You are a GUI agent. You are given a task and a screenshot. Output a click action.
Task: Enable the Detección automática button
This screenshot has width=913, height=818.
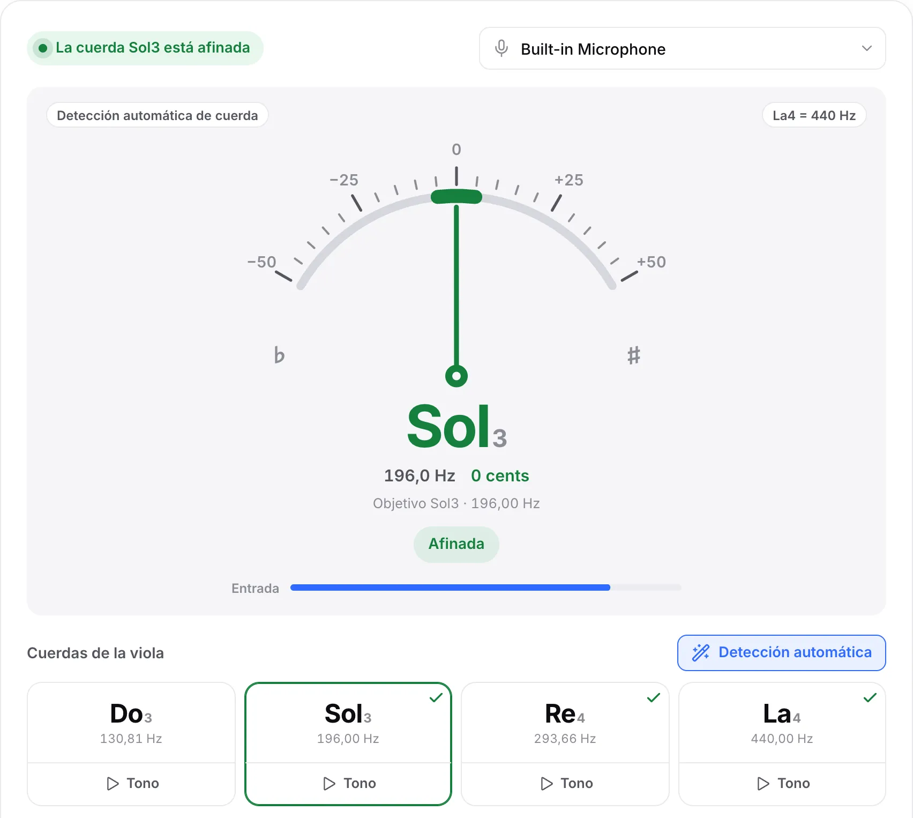coord(781,652)
